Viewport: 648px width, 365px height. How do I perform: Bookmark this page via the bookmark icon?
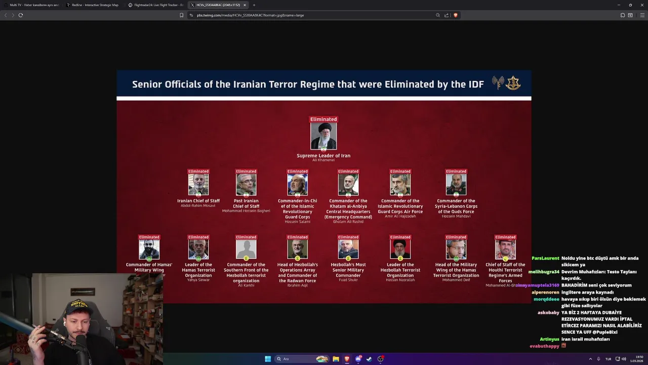tap(182, 15)
